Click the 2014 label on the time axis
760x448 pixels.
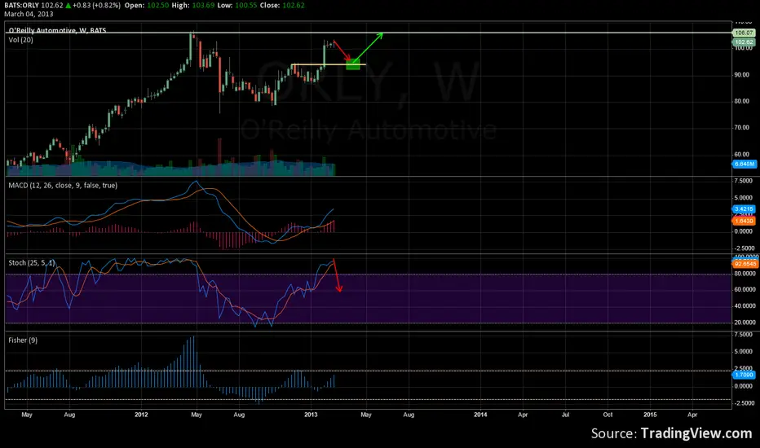pos(480,415)
